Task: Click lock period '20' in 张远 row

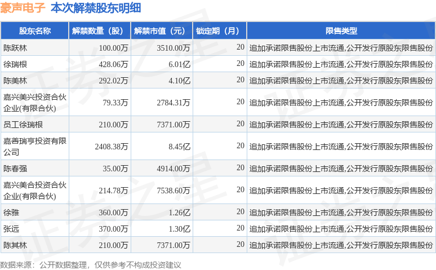Action: 241,228
